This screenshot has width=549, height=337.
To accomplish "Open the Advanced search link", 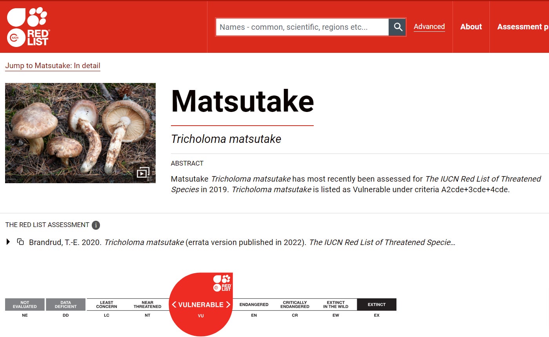I will (x=429, y=27).
